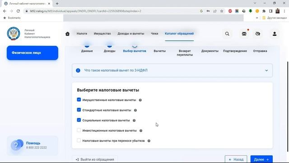The image size is (289, 163).
Task: Open messages envelope icon
Action: coord(244,34)
